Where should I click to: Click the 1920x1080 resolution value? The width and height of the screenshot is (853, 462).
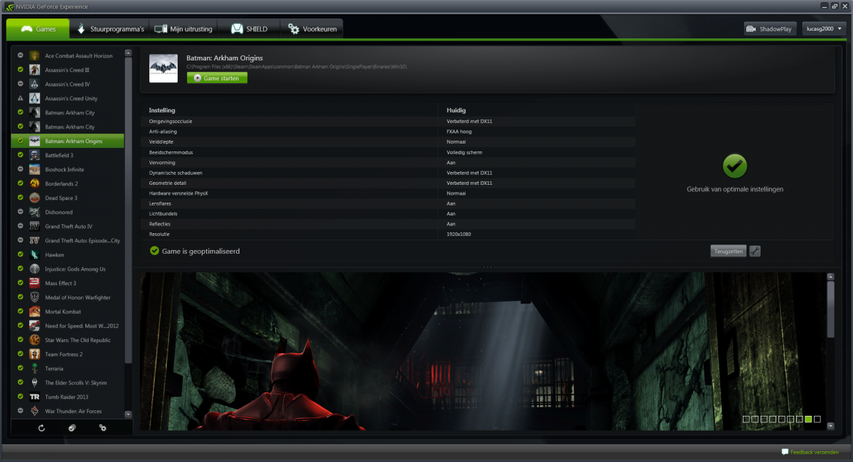point(458,234)
